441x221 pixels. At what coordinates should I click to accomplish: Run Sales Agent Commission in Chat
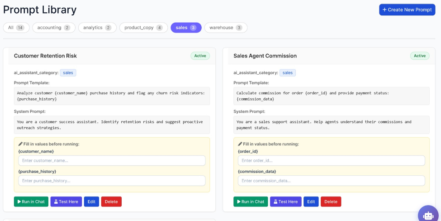(x=251, y=202)
